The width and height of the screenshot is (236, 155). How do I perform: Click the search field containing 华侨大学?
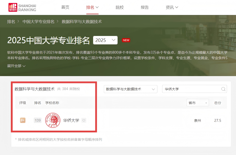194,89
